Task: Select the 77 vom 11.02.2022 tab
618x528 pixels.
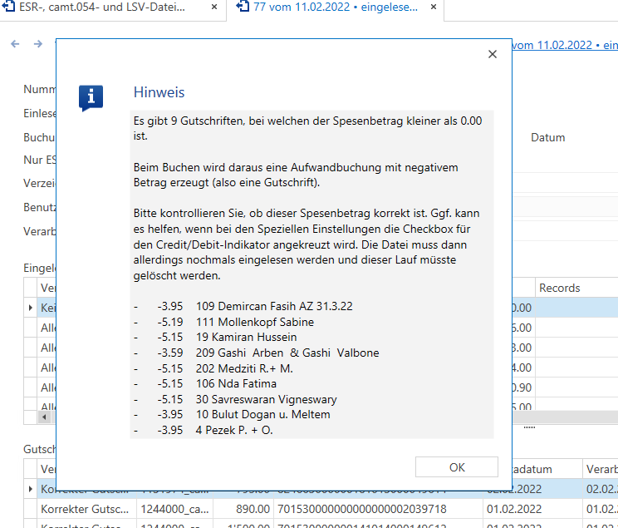Action: 336,7
